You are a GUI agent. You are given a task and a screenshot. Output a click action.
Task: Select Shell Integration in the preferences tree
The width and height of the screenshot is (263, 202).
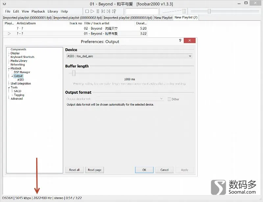(x=21, y=84)
